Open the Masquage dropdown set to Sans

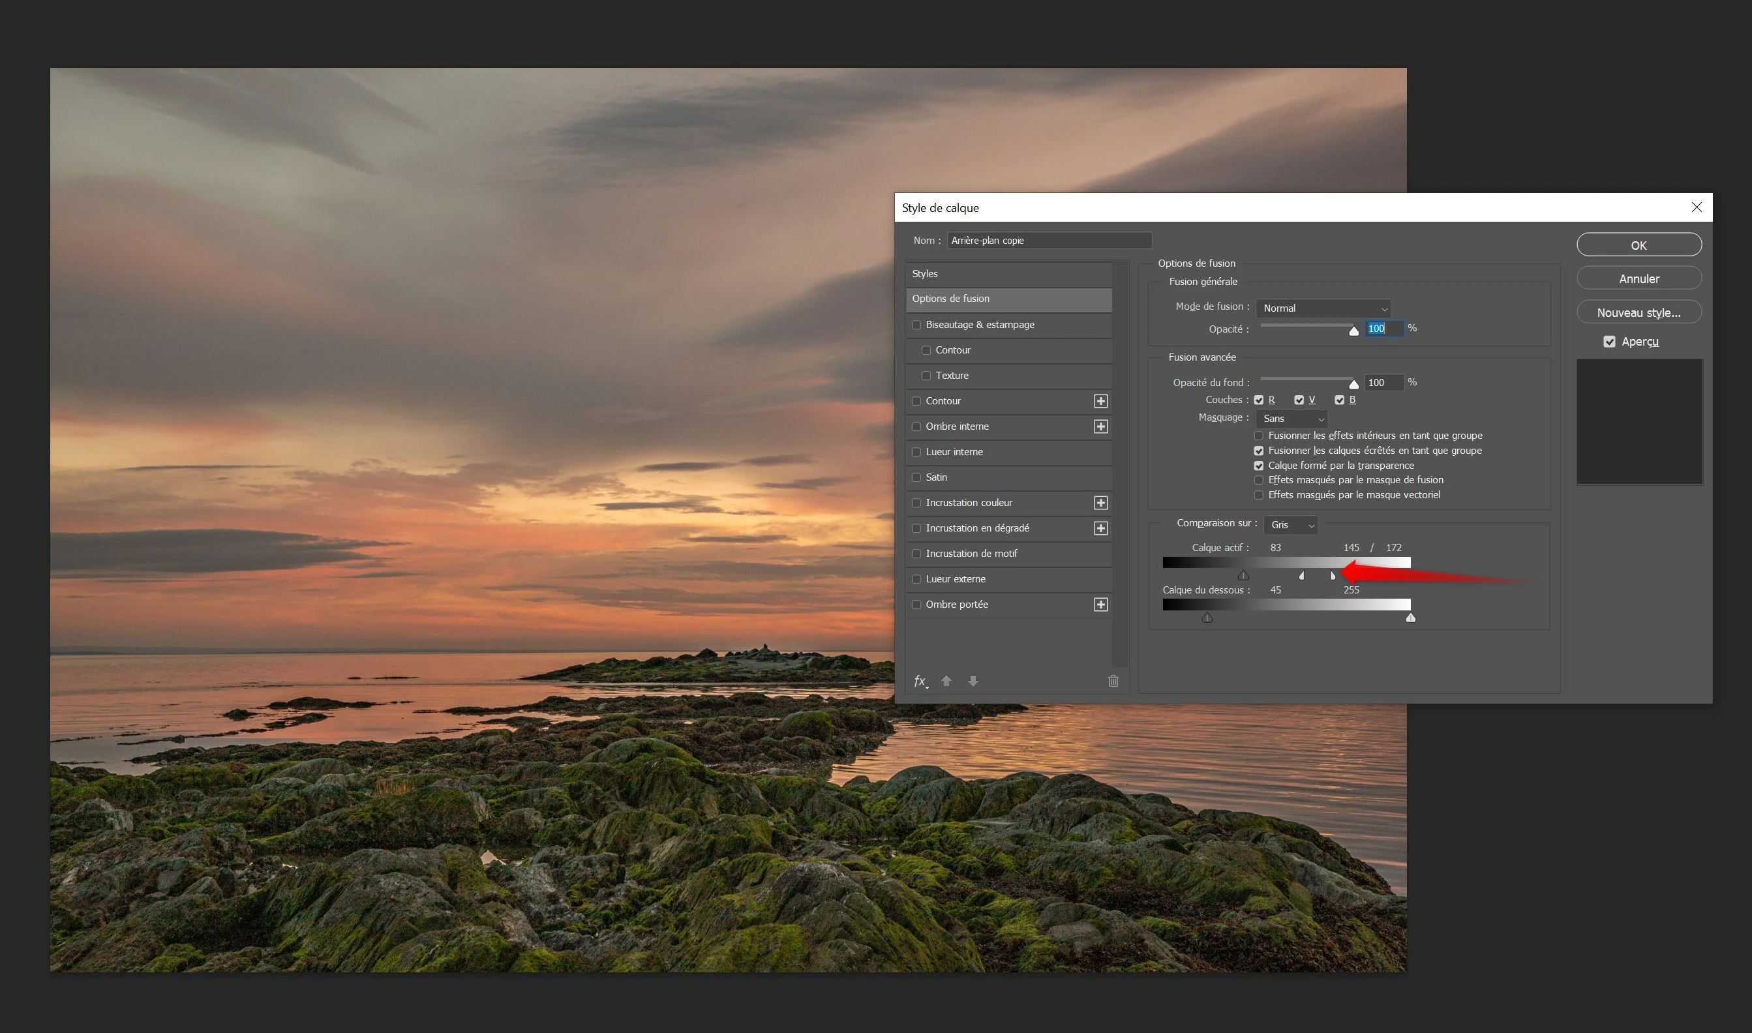click(1292, 418)
